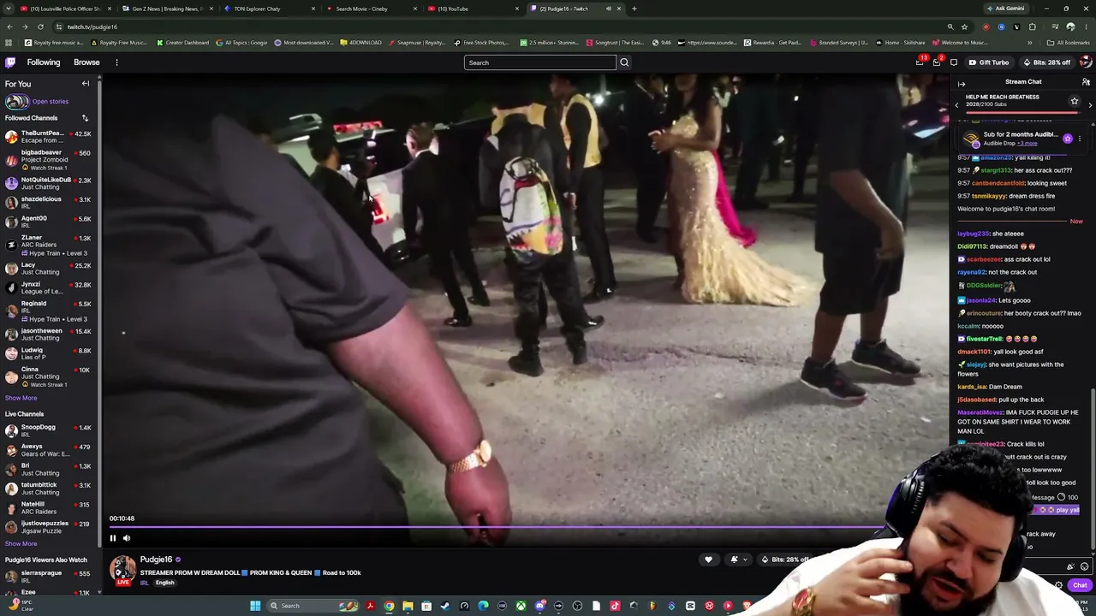The height and width of the screenshot is (616, 1096).
Task: Click the English language tag
Action: [164, 583]
